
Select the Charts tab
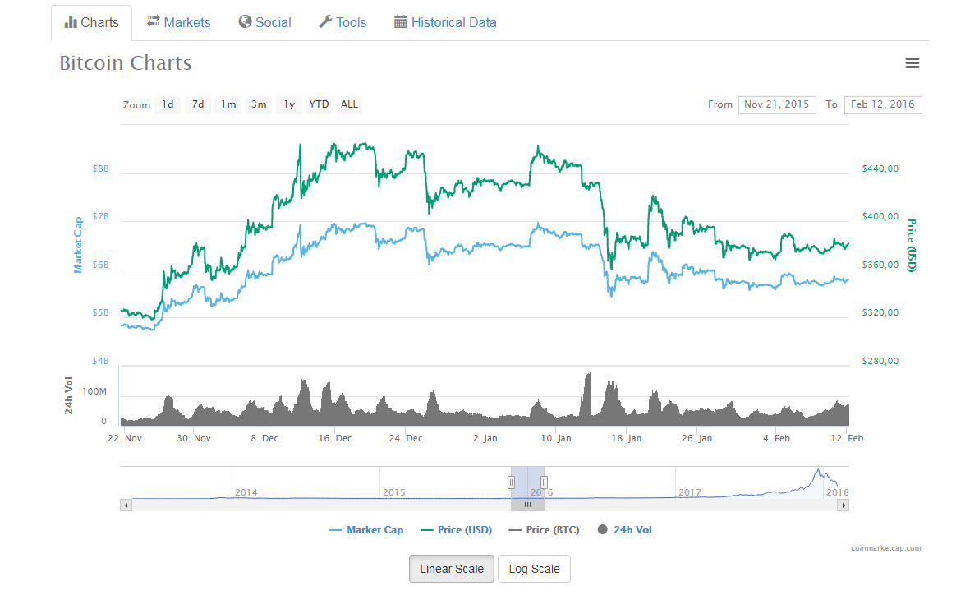pos(91,22)
